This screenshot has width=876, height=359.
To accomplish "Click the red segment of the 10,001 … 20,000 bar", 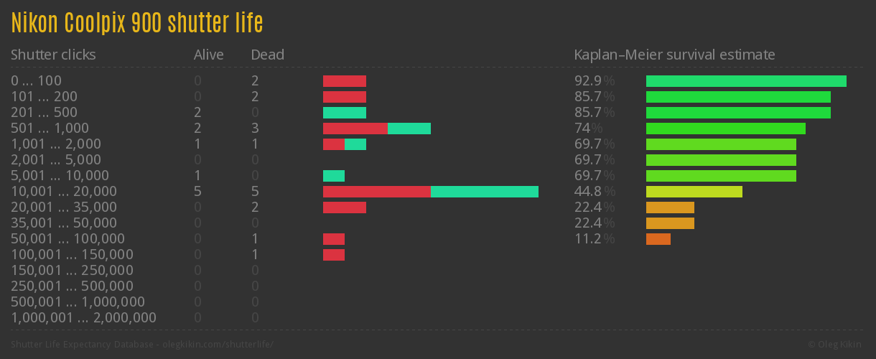I will pos(377,192).
